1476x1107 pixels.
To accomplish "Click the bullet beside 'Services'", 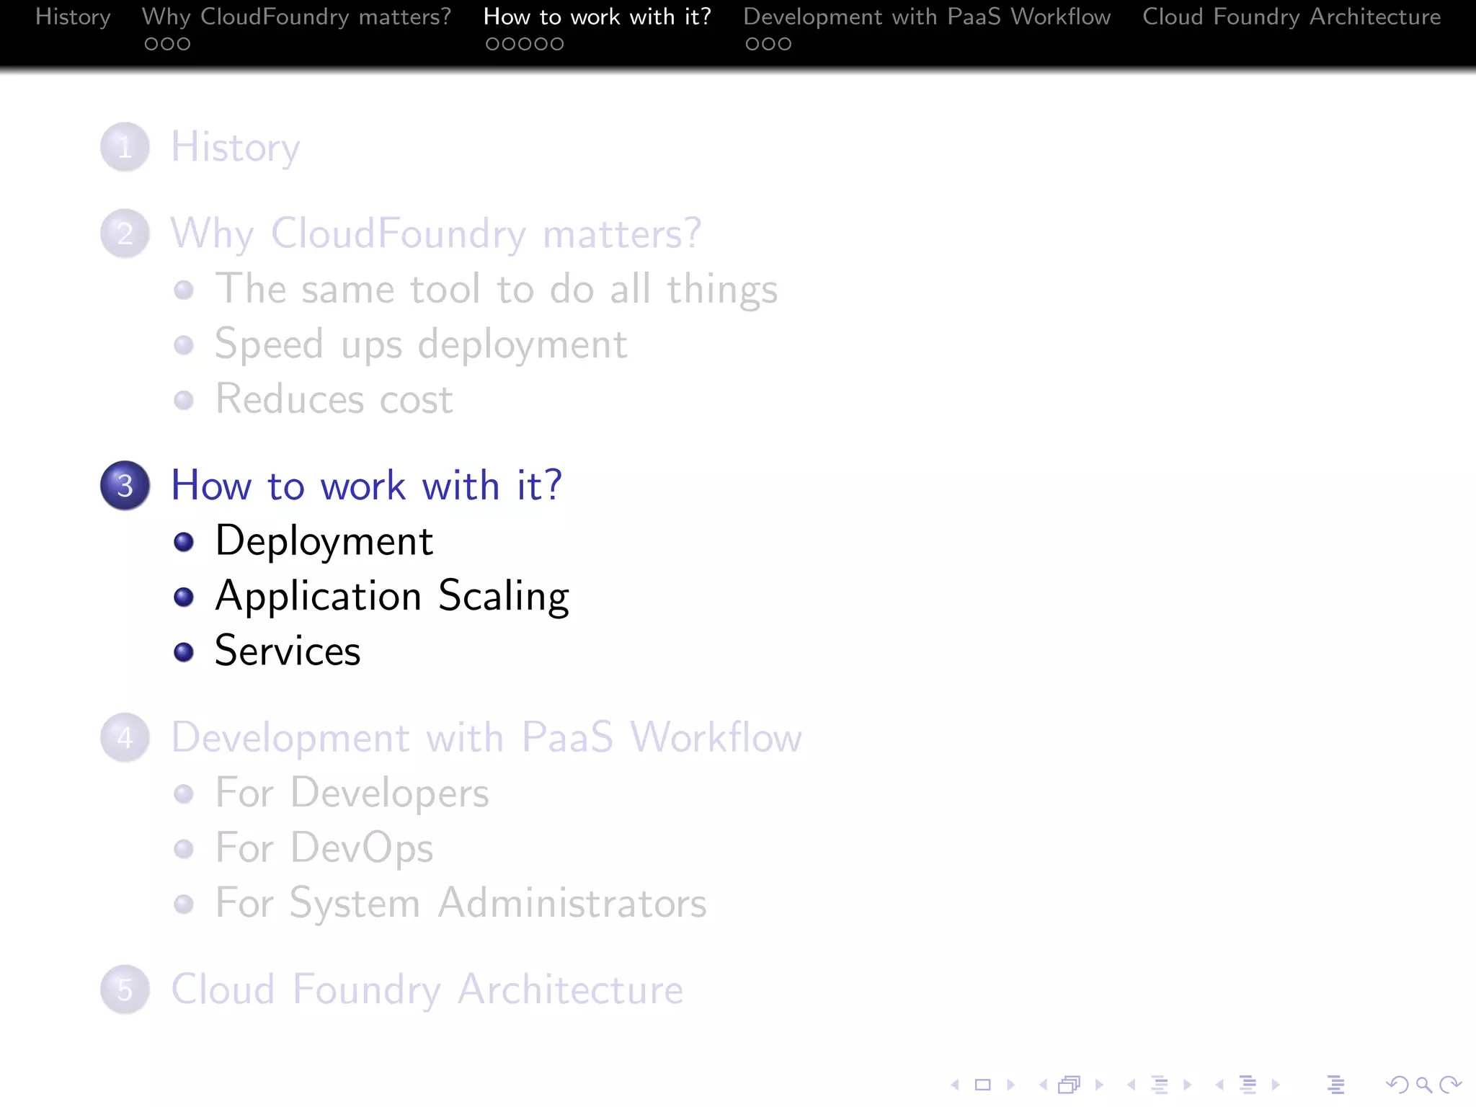I will (184, 652).
